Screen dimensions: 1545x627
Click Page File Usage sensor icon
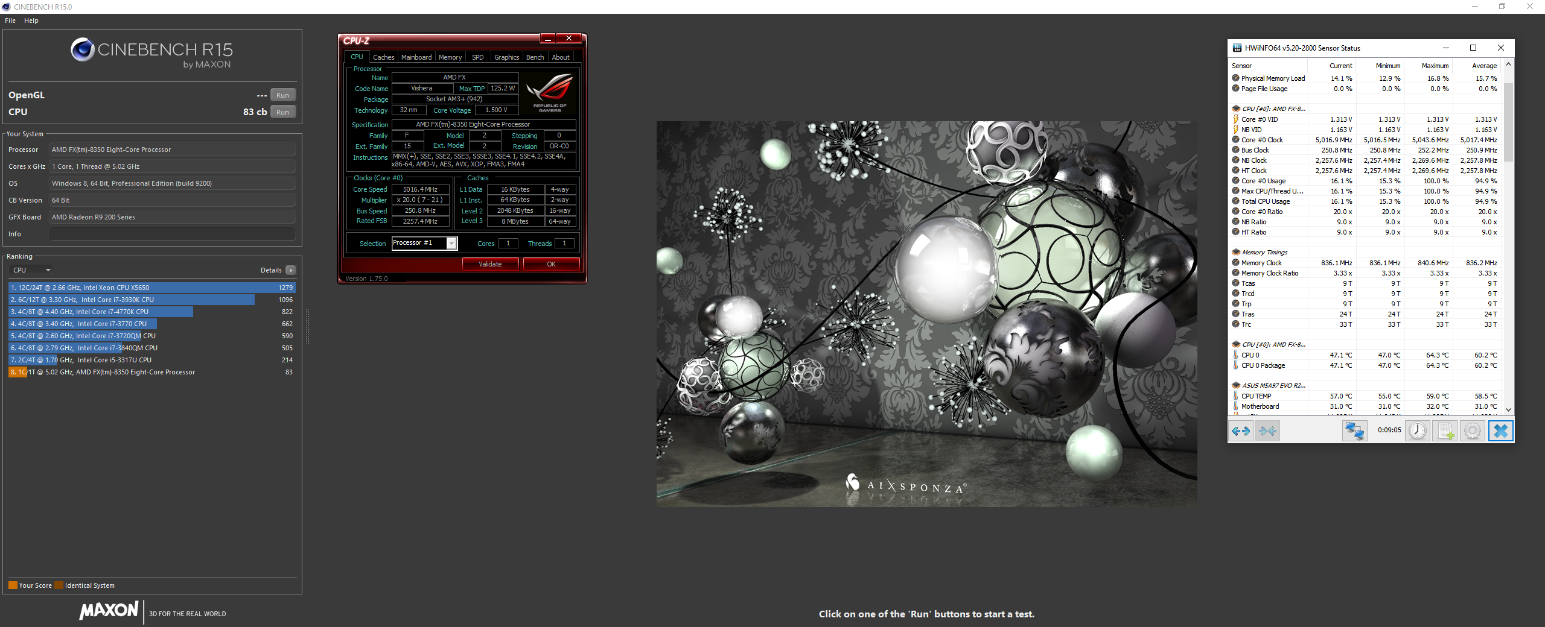[1235, 89]
